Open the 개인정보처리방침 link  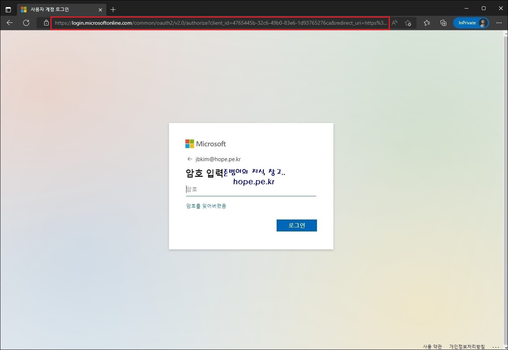coord(467,347)
